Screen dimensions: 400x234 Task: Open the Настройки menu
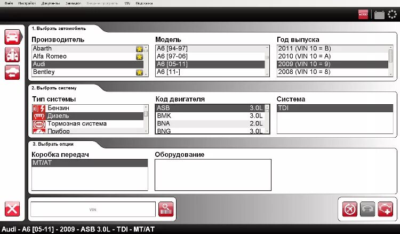tap(27, 3)
